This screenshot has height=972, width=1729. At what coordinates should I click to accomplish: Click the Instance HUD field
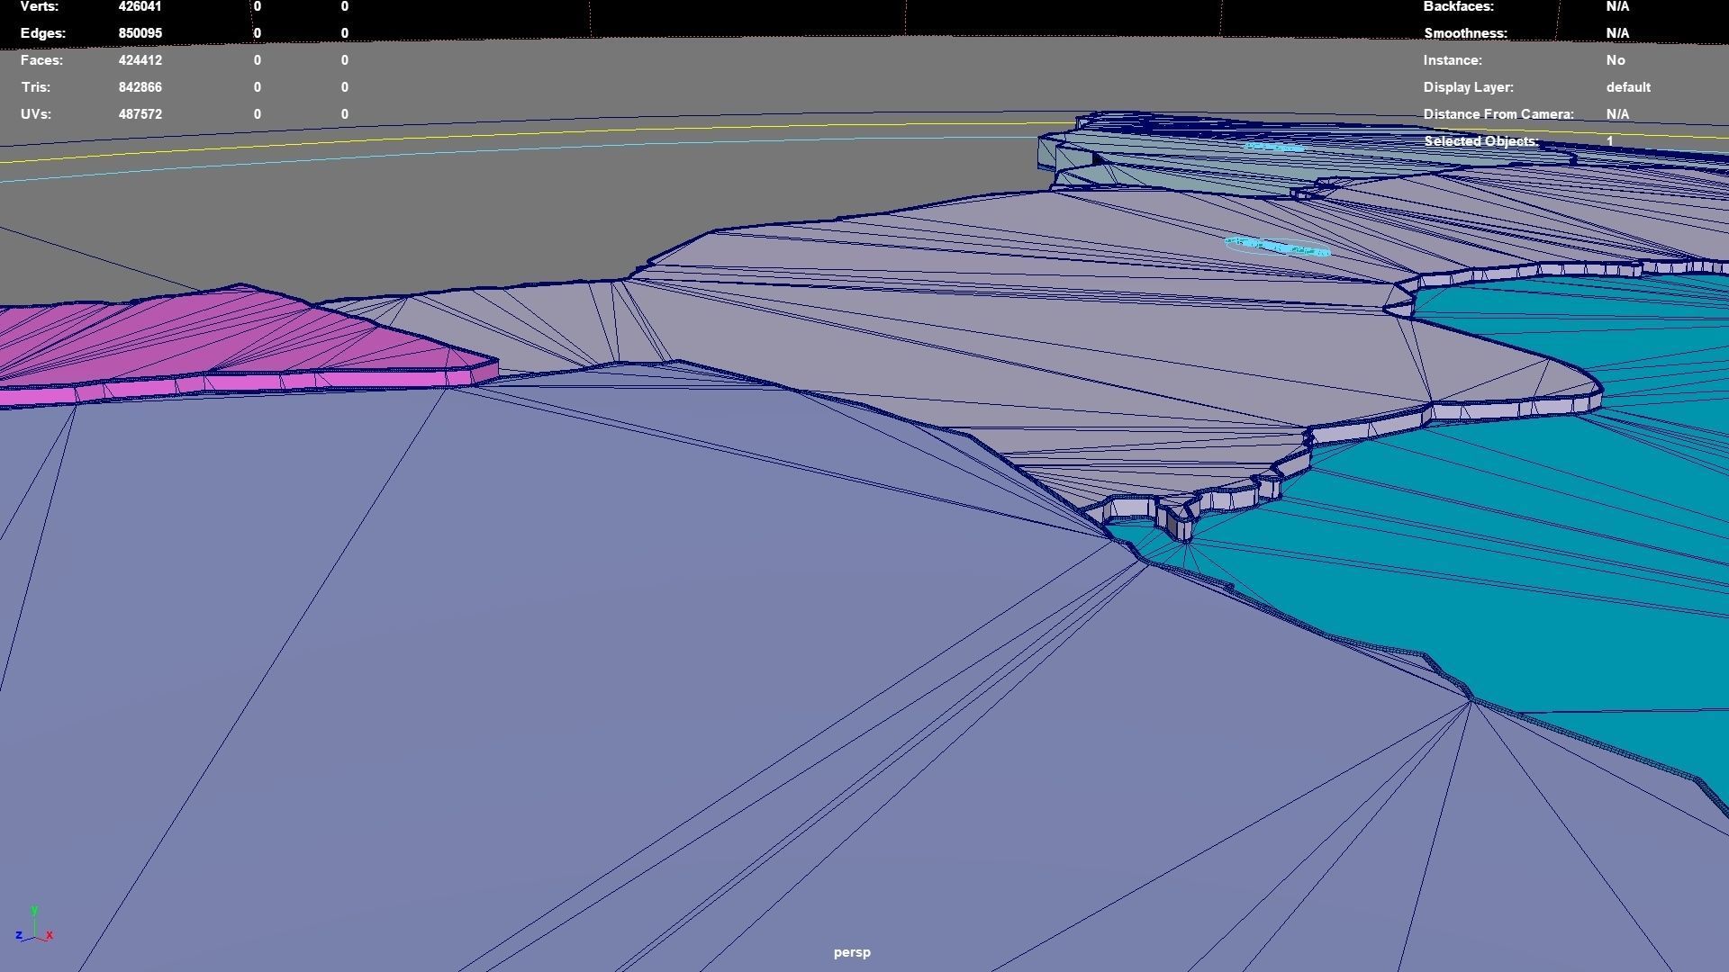click(x=1453, y=60)
